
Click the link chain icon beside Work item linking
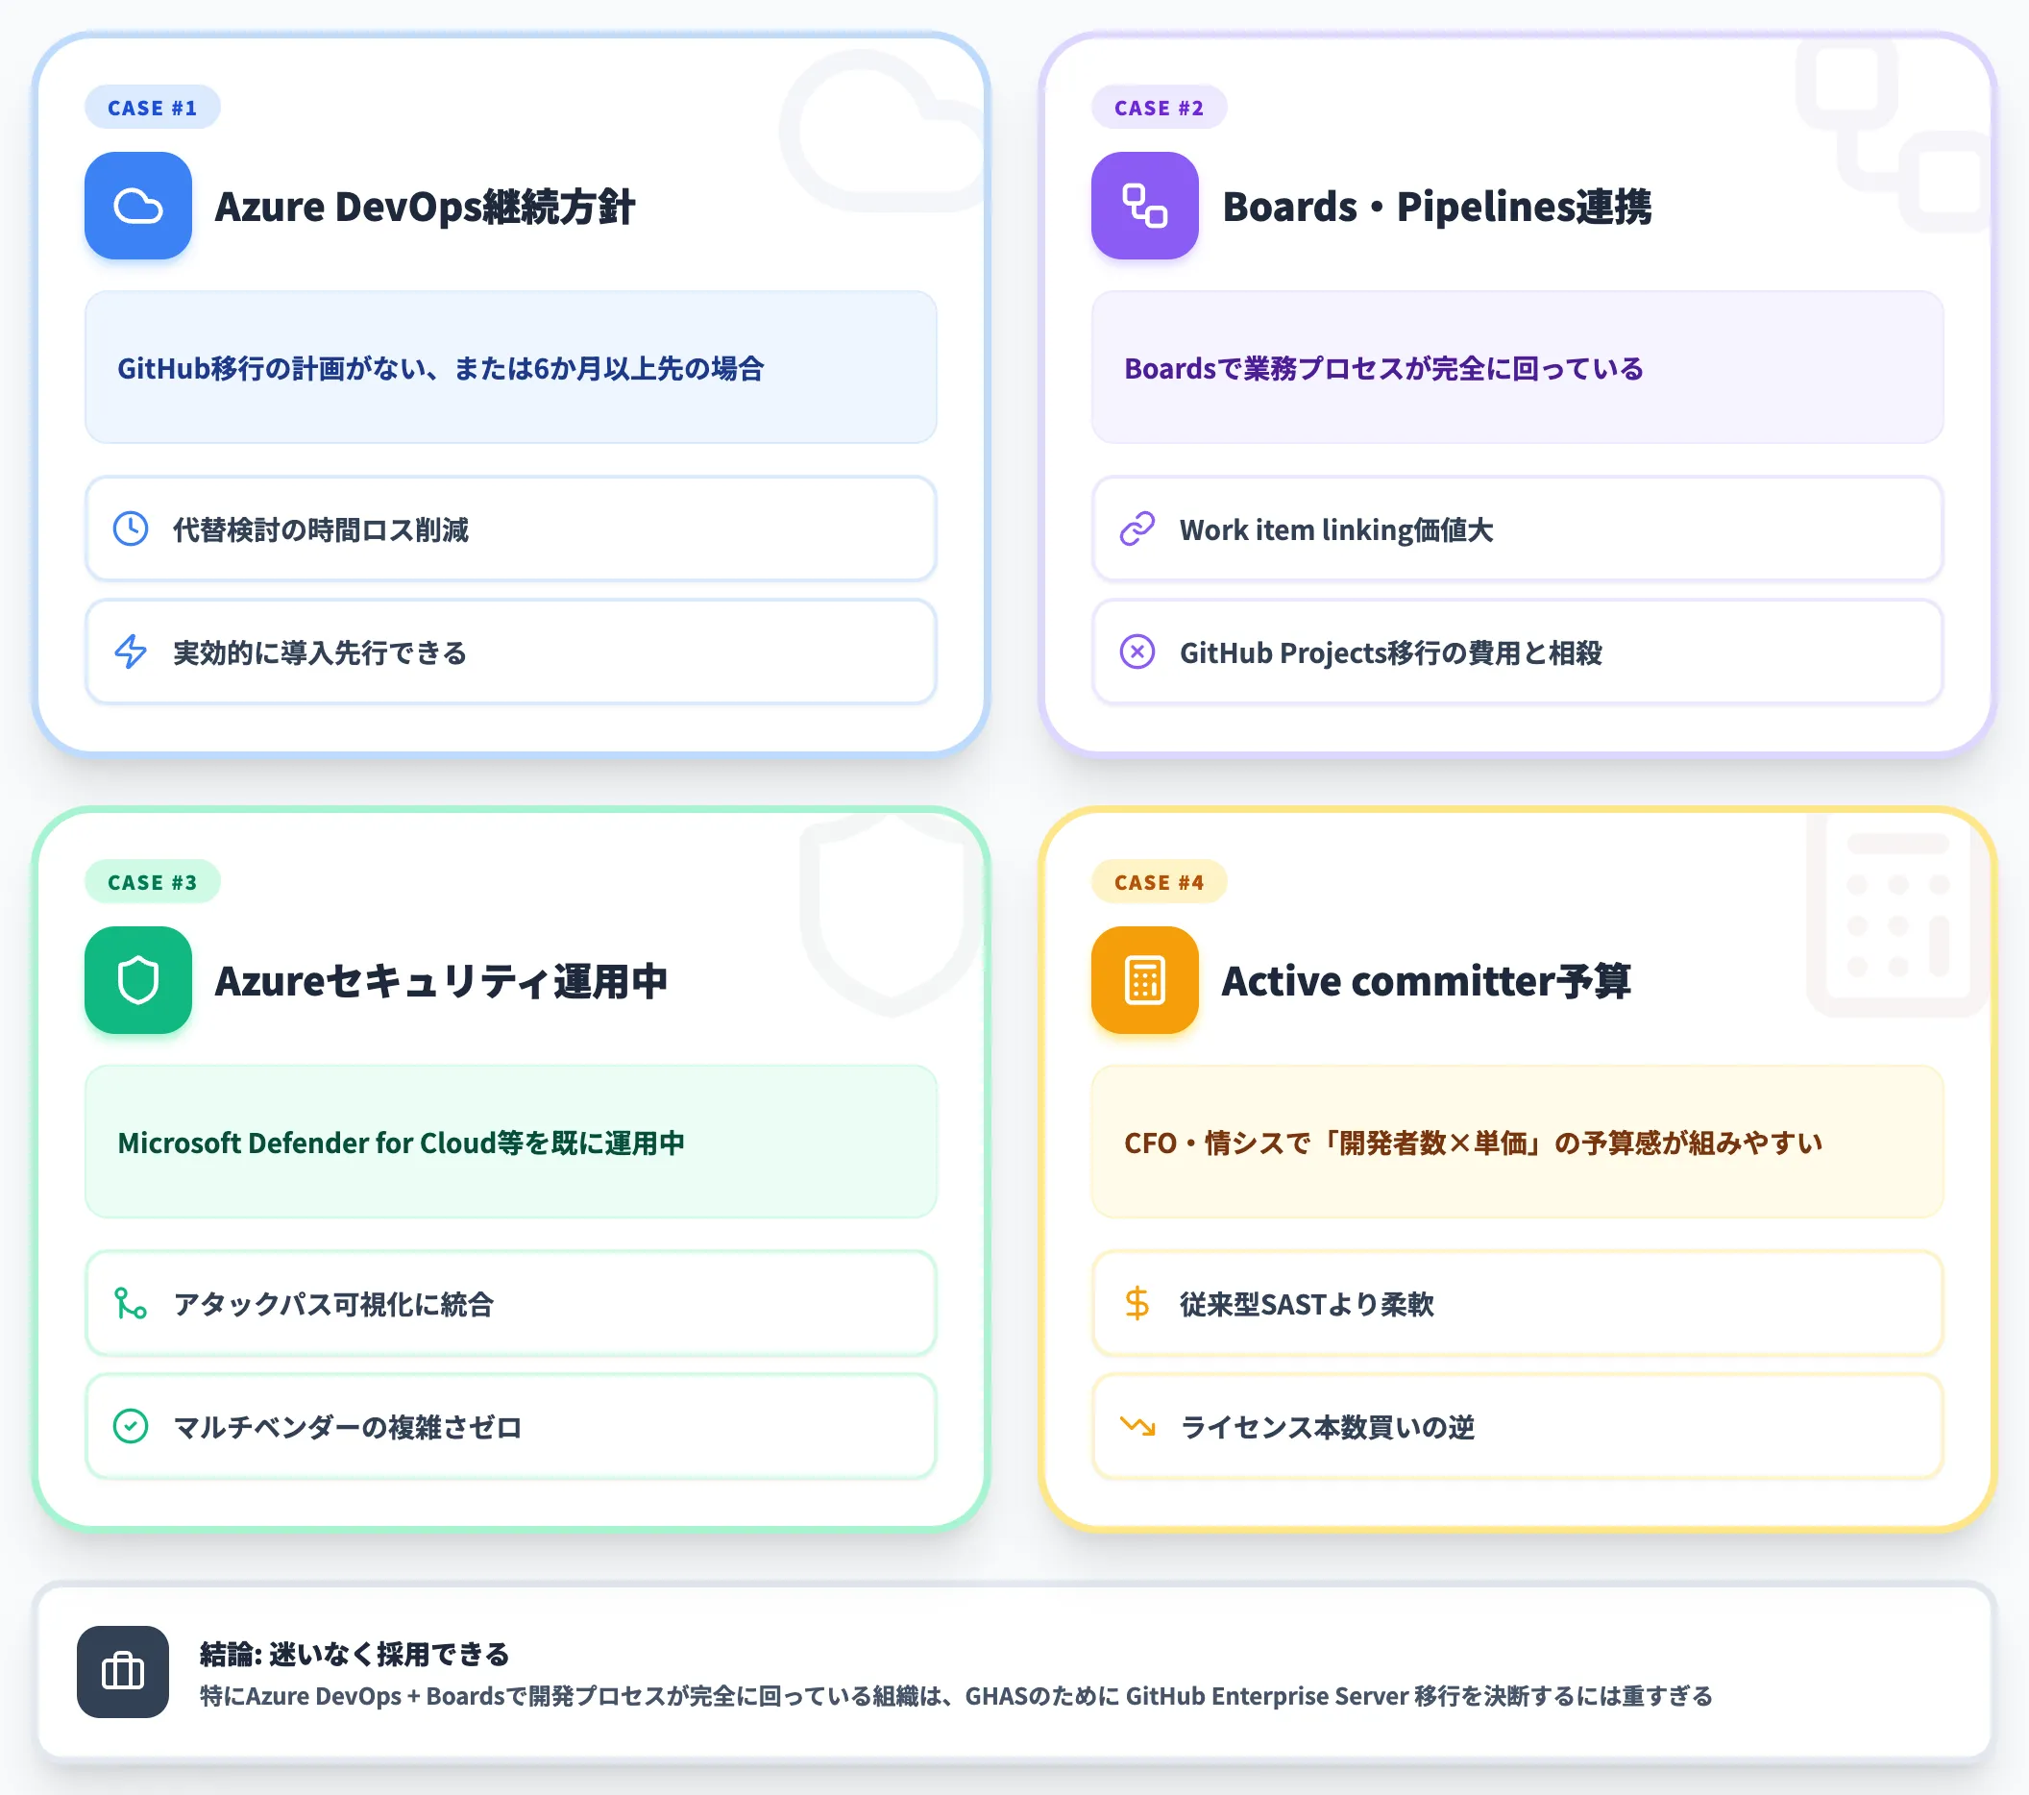pyautogui.click(x=1137, y=529)
